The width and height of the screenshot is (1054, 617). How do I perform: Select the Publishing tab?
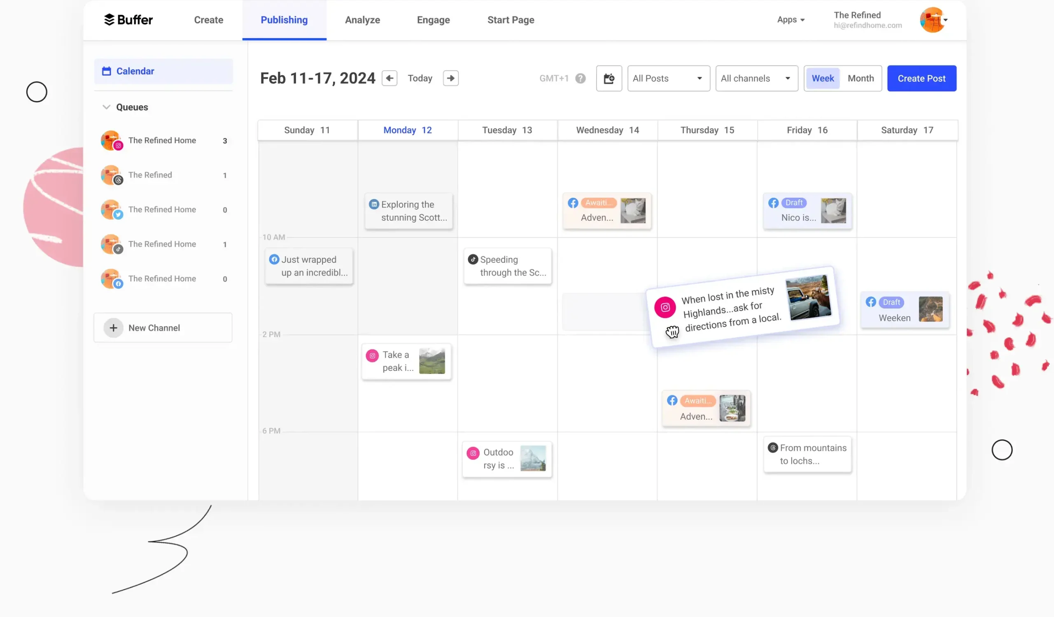click(x=284, y=20)
